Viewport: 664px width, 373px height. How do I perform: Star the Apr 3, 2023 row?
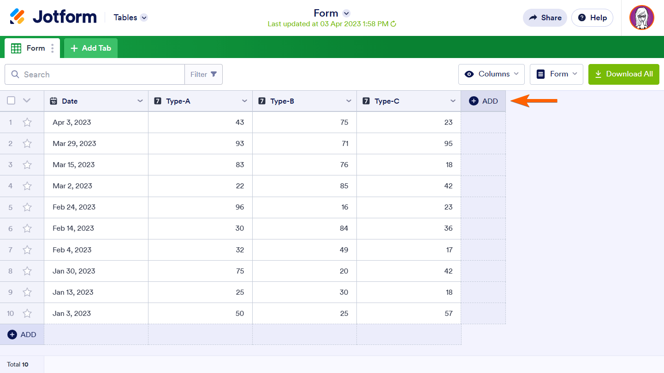pyautogui.click(x=27, y=122)
